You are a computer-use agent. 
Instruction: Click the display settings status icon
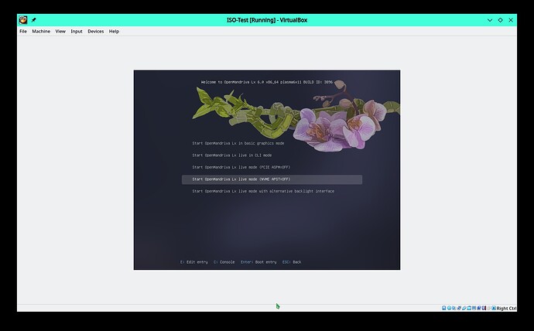coord(474,309)
